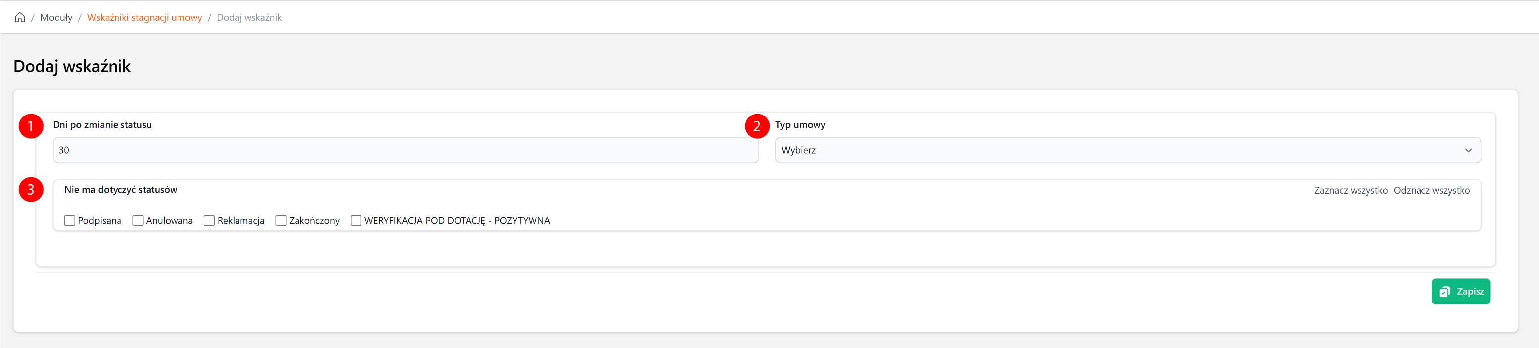
Task: Tick the Anulowana checkbox
Action: [138, 221]
